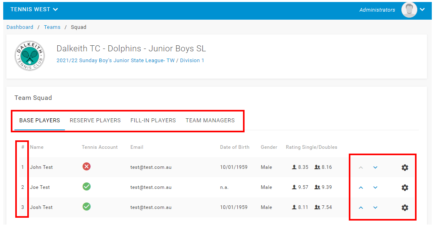
Task: Click the Administrators label
Action: pyautogui.click(x=377, y=10)
